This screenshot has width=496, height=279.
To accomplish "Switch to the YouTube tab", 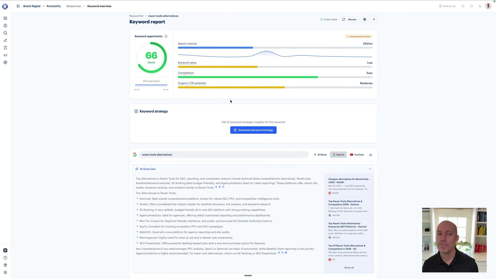I will (x=357, y=155).
